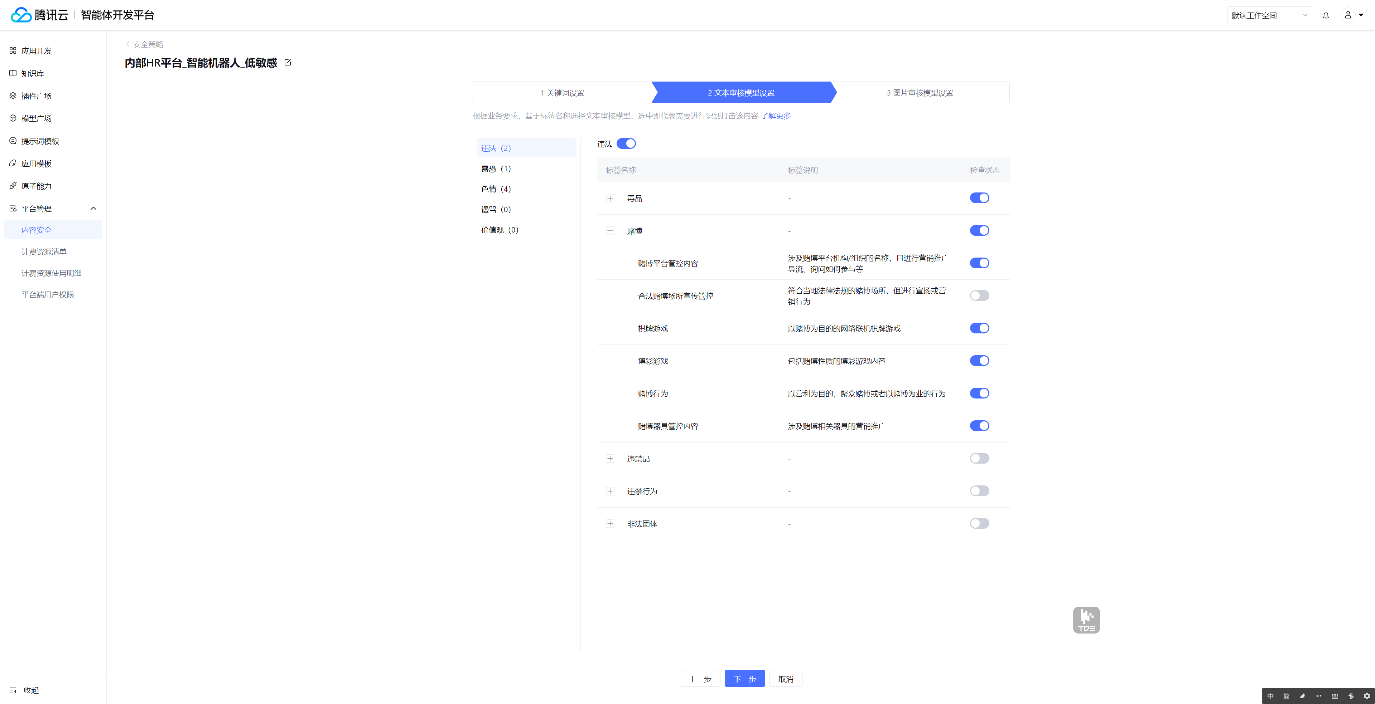Open 插件广场 in the sidebar
Viewport: 1375px width, 704px height.
click(x=36, y=96)
